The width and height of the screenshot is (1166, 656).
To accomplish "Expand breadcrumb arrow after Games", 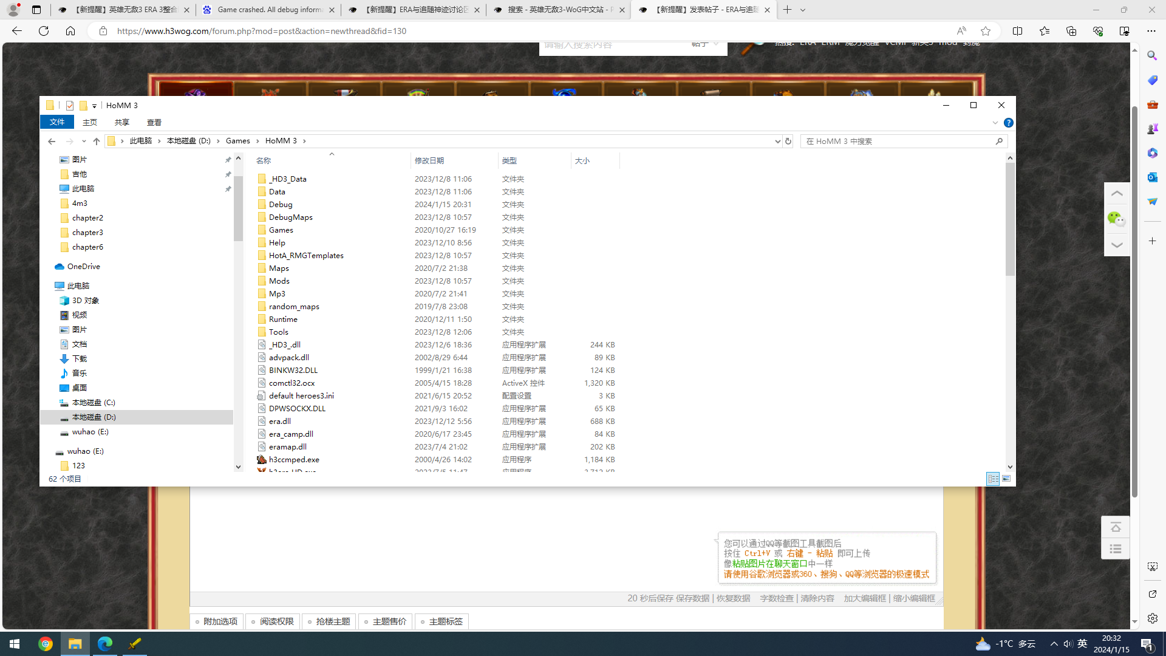I will (x=258, y=141).
